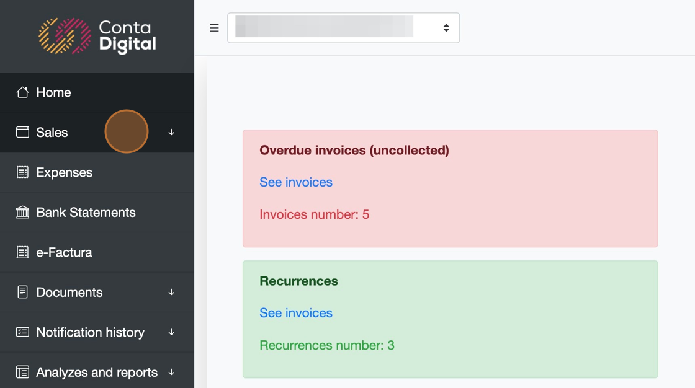The image size is (695, 388).
Task: Click the Sales window icon in sidebar
Action: click(x=22, y=132)
